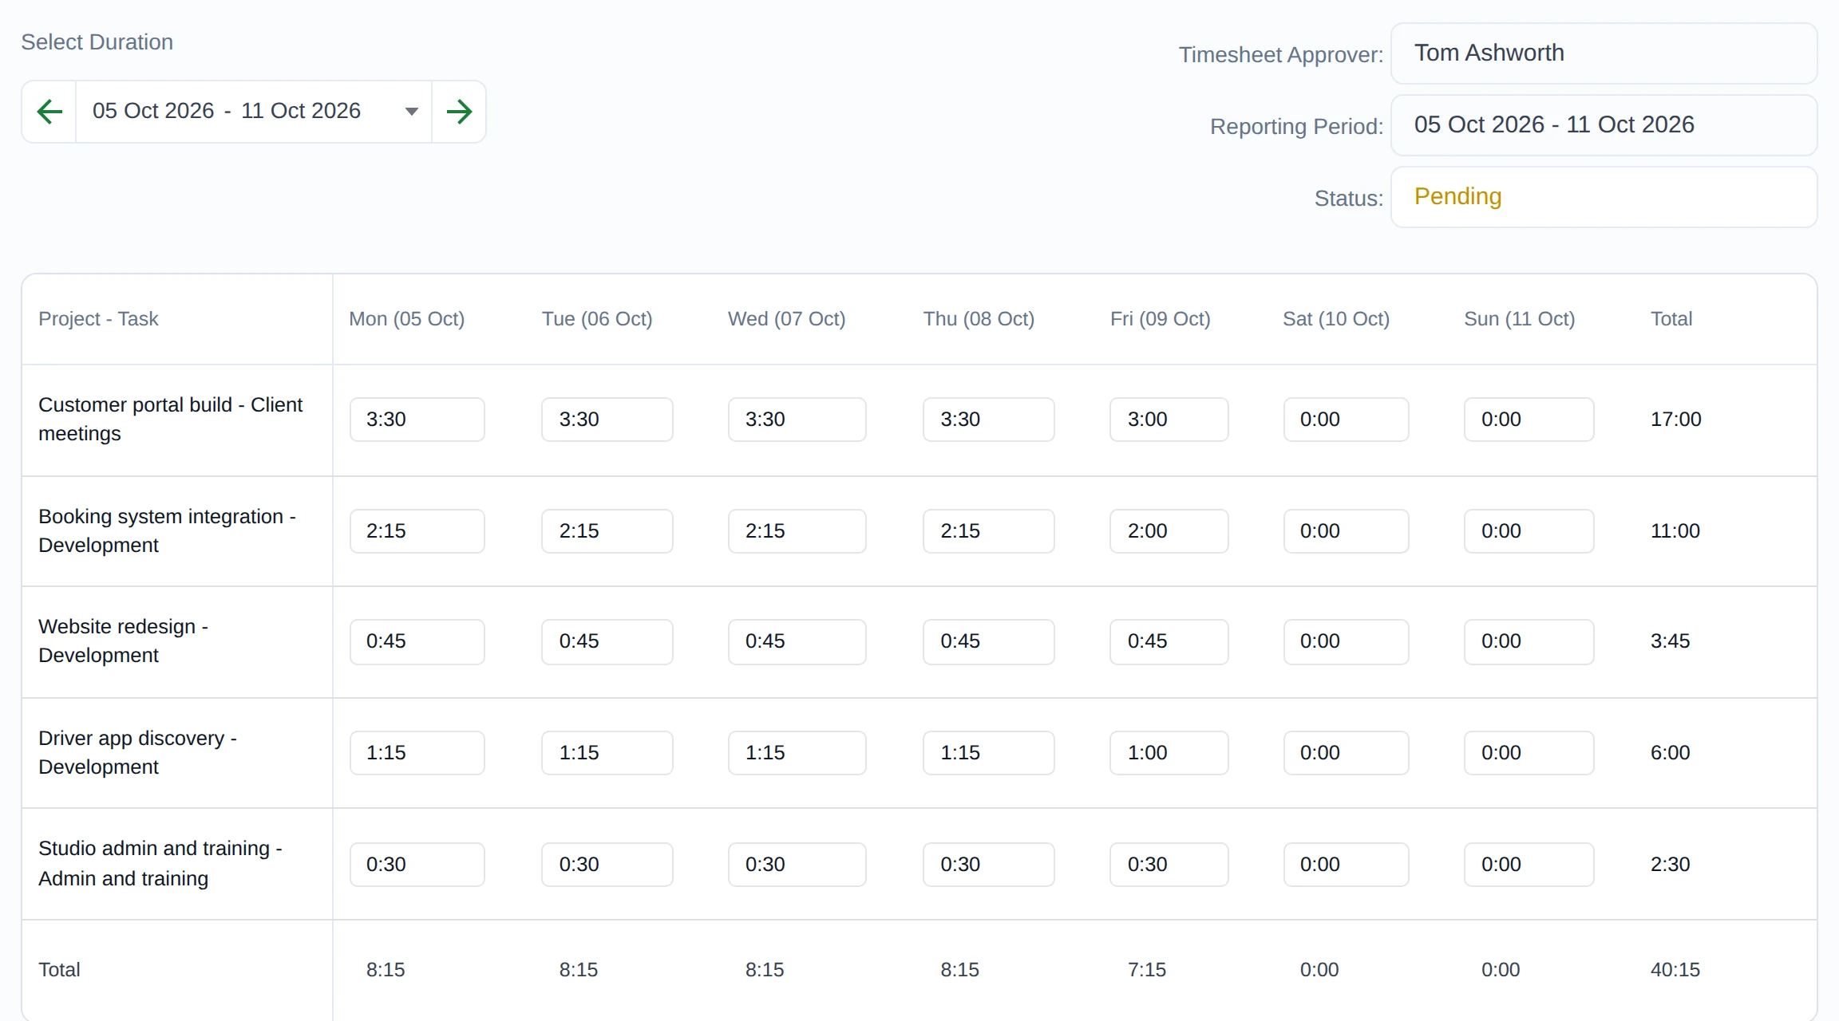Edit Wednesday hours for Studio admin and training
1839x1021 pixels.
tap(797, 865)
